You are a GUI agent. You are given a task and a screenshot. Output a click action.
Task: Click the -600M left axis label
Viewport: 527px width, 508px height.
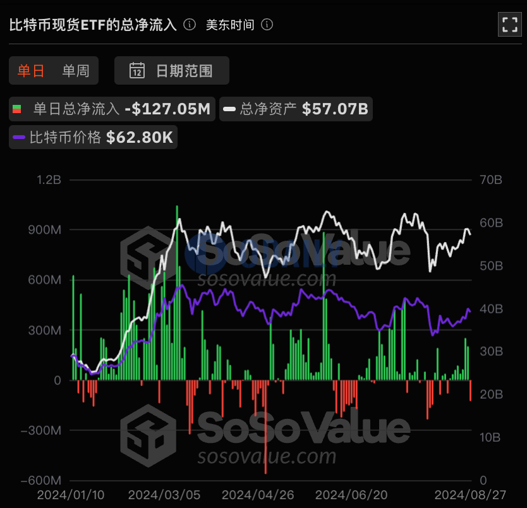coord(41,480)
